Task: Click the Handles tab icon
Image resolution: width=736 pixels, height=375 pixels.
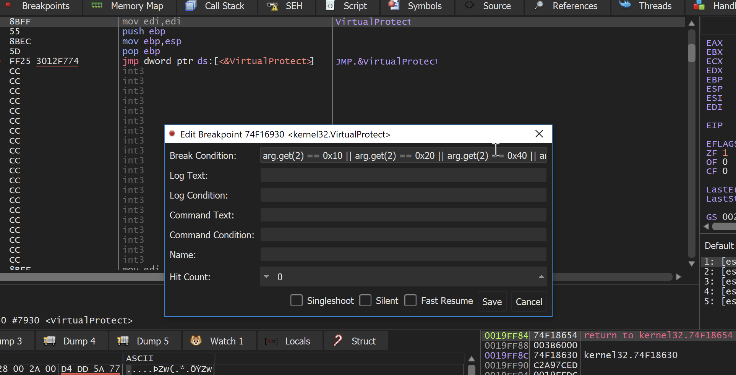Action: [699, 5]
